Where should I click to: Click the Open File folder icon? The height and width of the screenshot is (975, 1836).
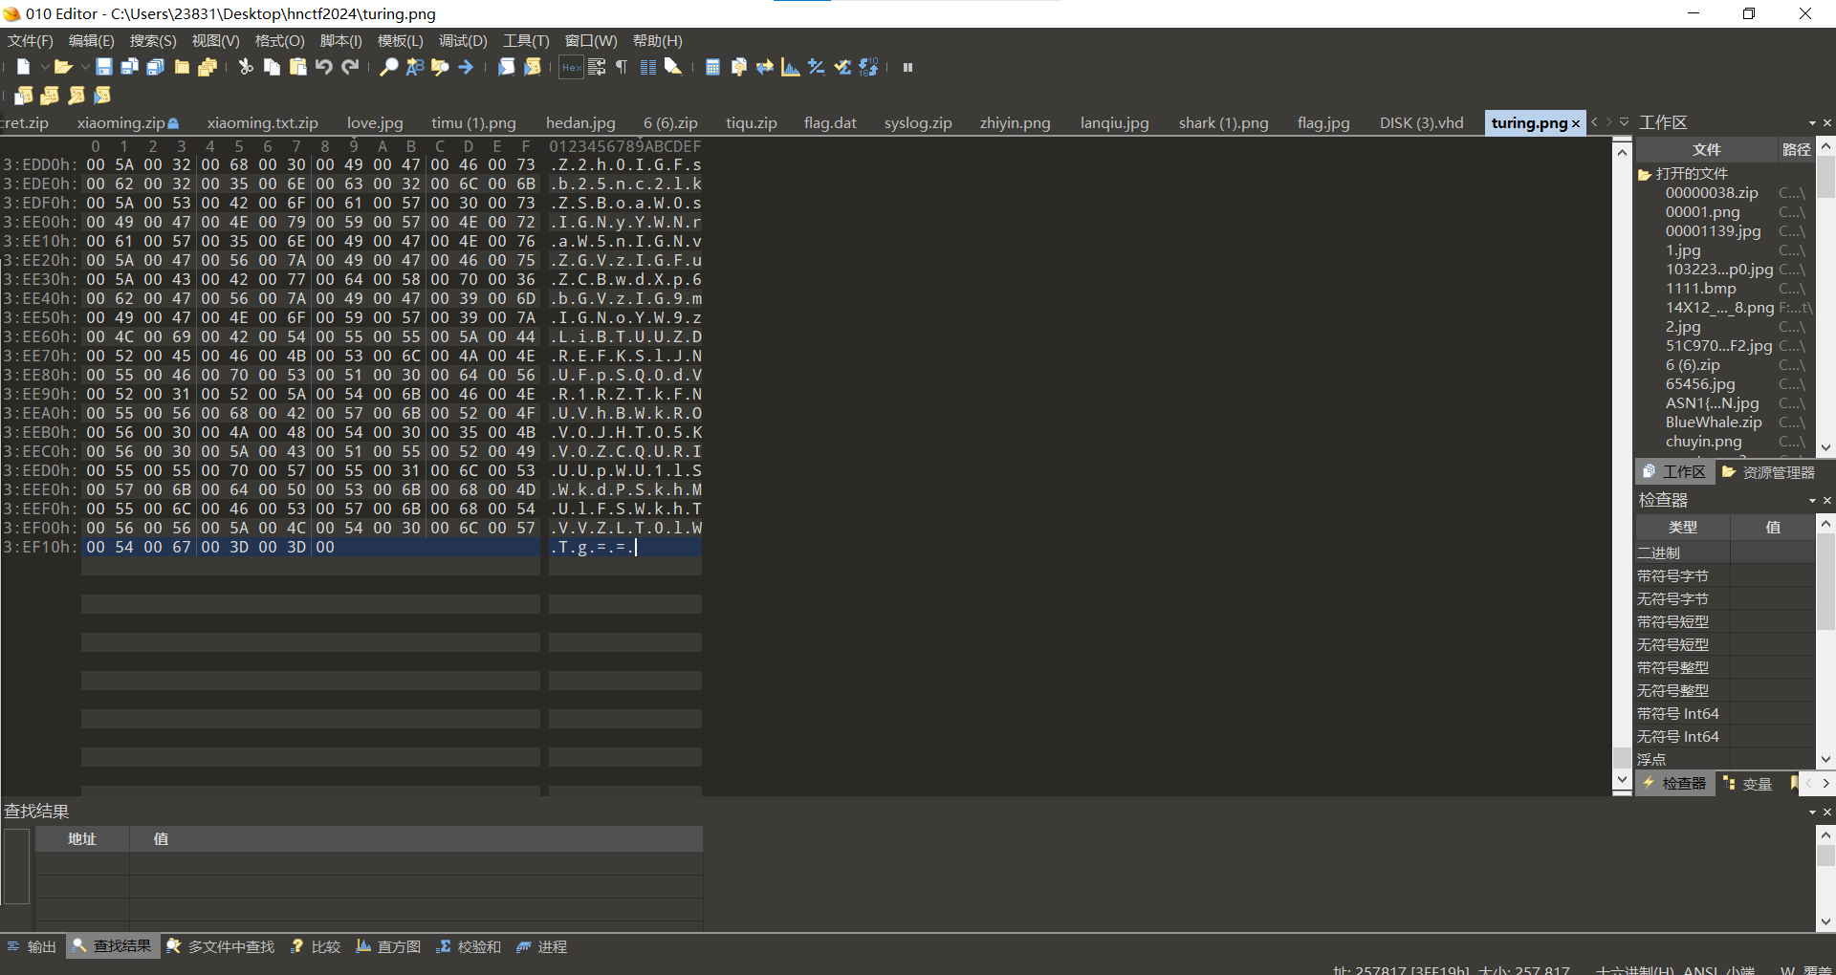tap(63, 67)
